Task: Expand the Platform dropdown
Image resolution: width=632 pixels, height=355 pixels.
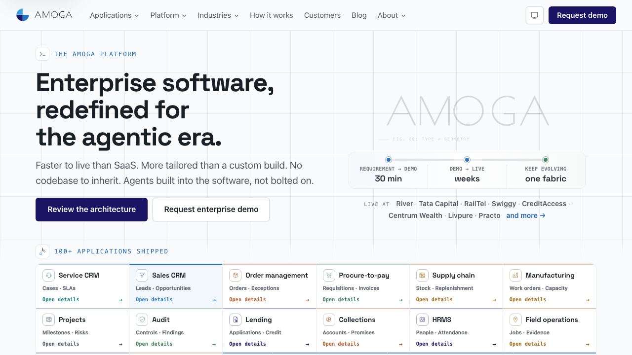Action: tap(168, 15)
